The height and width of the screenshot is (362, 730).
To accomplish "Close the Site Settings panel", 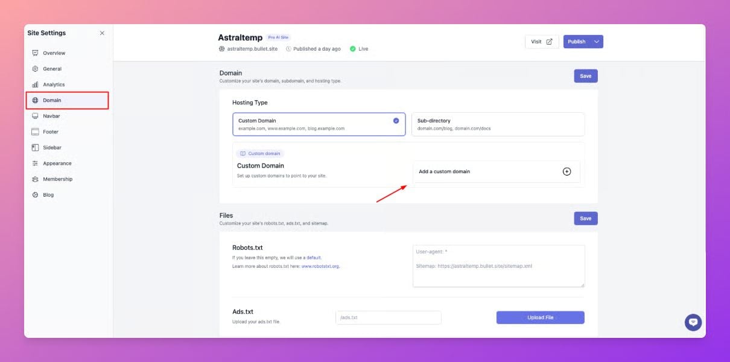I will pyautogui.click(x=102, y=33).
